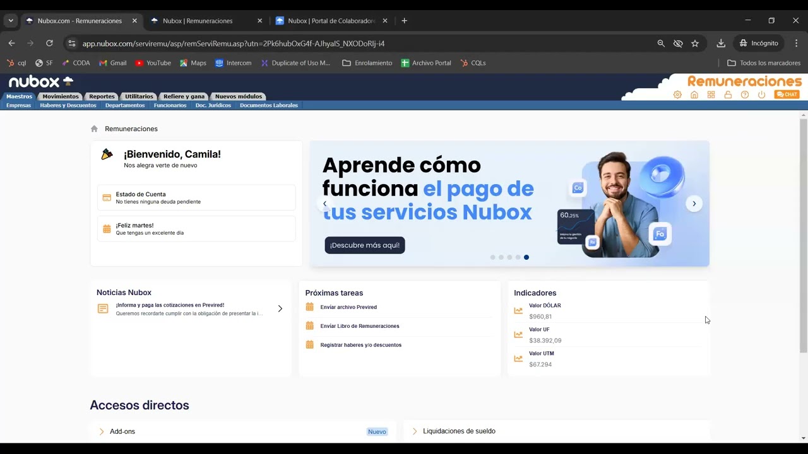Open the settings gear in Nubox header

coord(677,95)
